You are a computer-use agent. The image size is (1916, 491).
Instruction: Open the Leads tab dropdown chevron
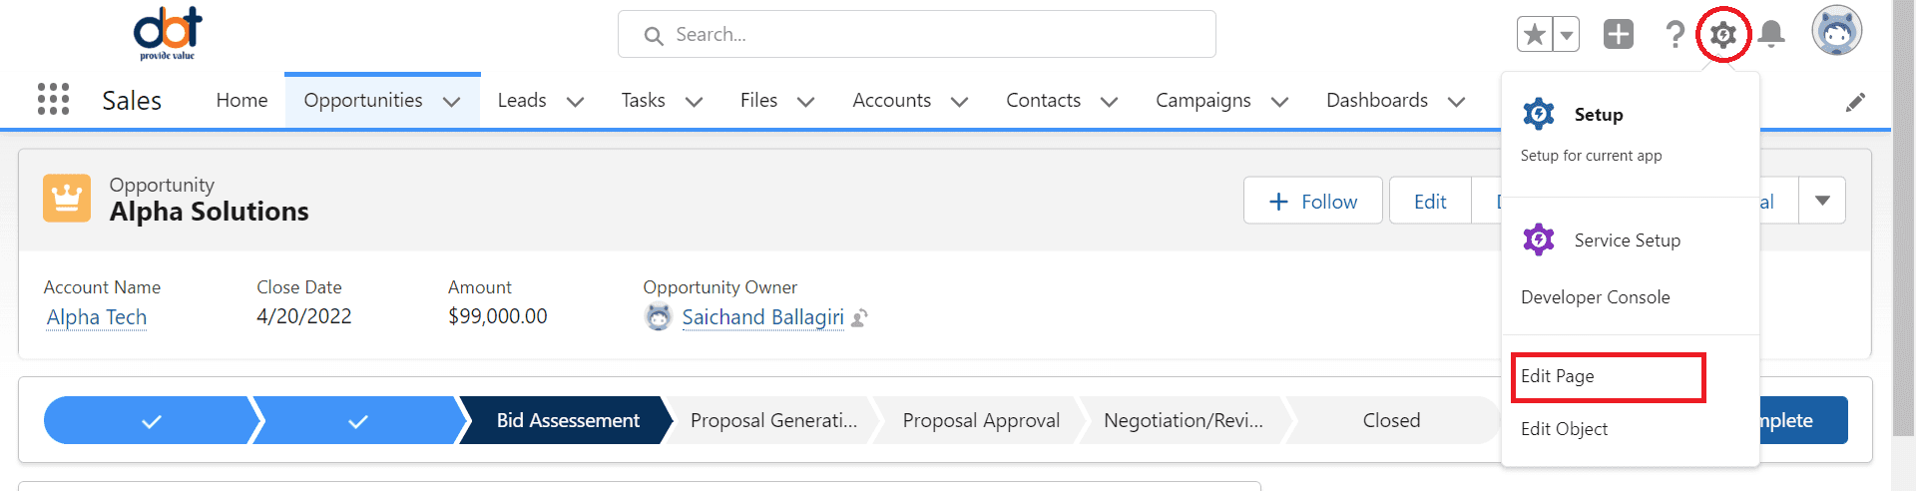[575, 102]
